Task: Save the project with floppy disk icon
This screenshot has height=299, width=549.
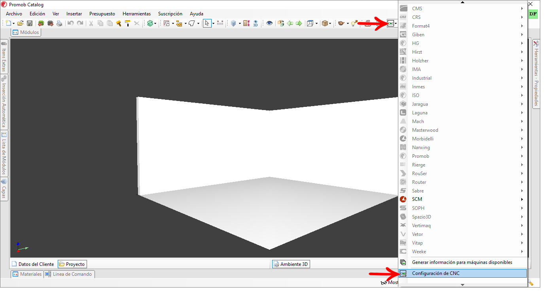Action: 30,23
